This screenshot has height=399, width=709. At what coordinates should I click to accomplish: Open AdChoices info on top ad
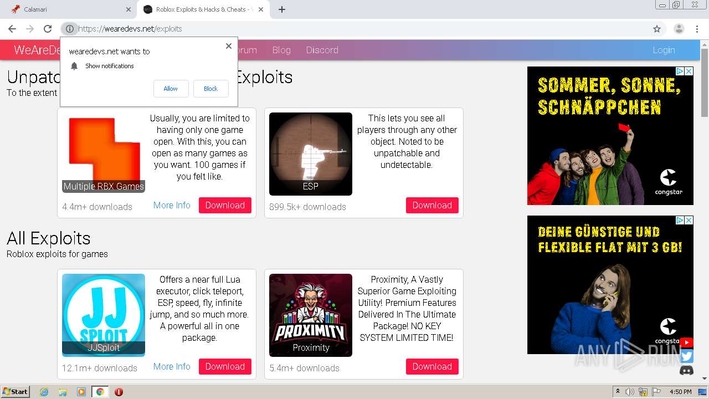(x=680, y=71)
